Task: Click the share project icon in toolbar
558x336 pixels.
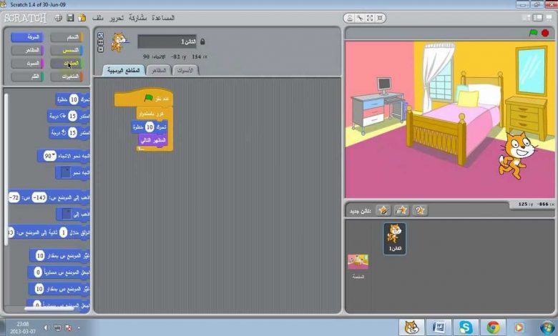Action: tap(82, 18)
